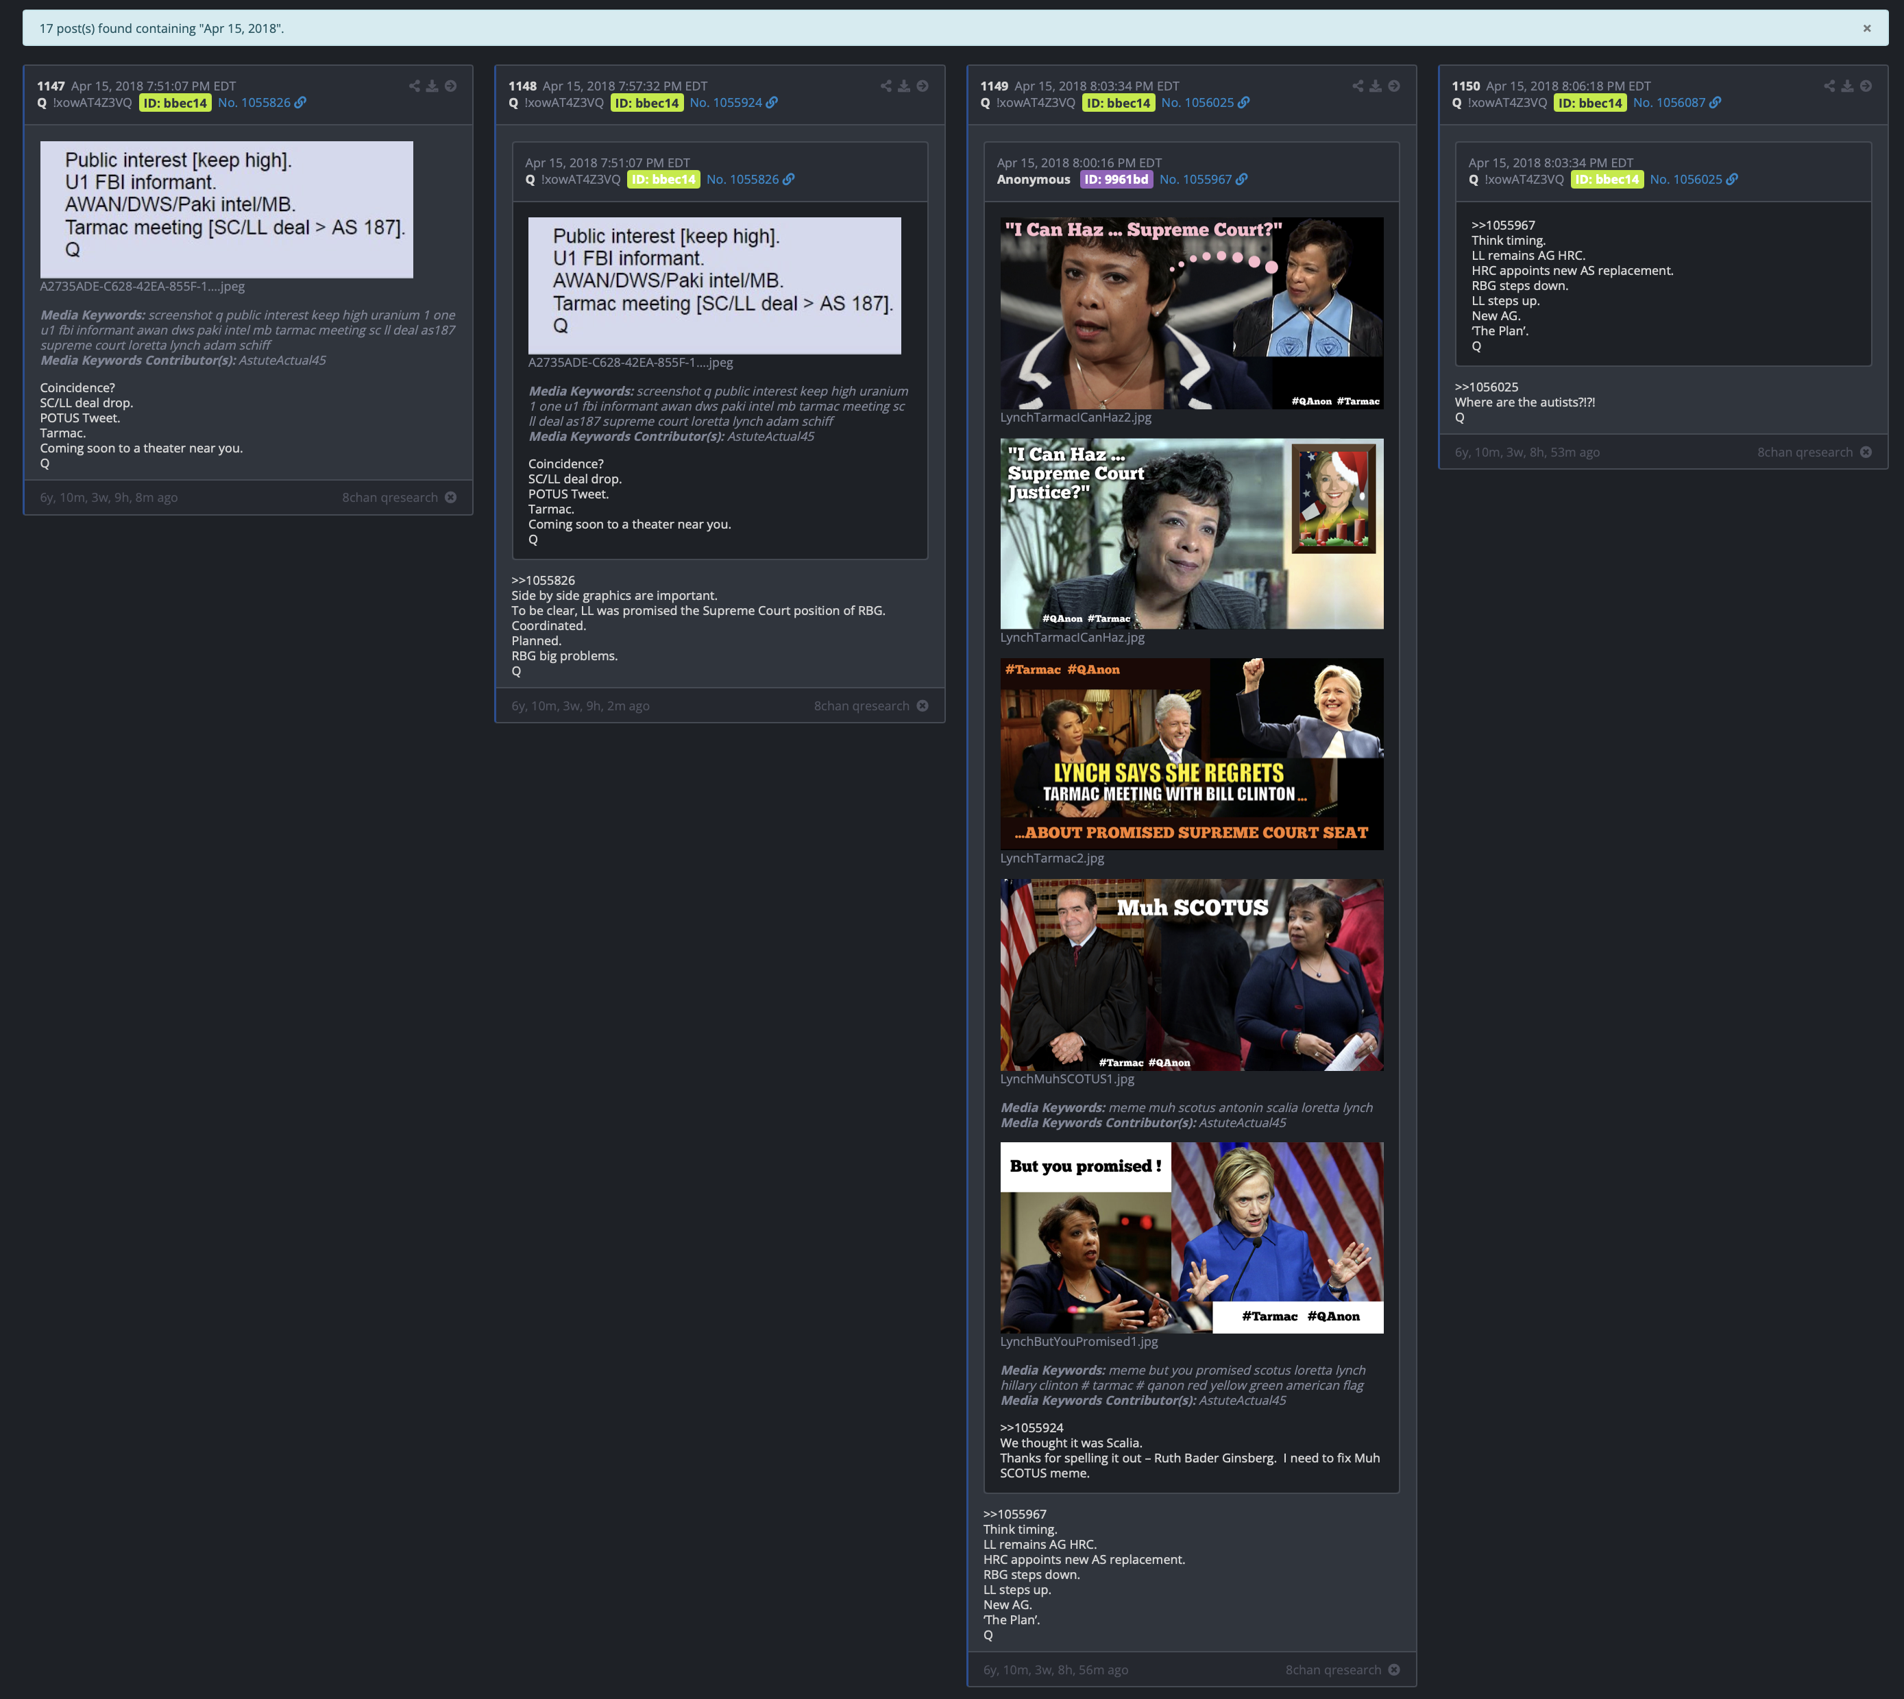Open post 1150 via its arrow icon
1904x1699 pixels.
pos(1866,86)
